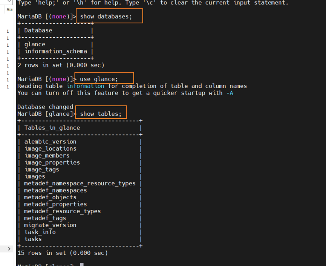Viewport: 326px width, 266px height.
Task: Click the '-A' option text
Action: click(x=230, y=93)
